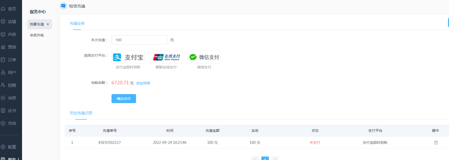Click order number KSE93502117

point(109,143)
